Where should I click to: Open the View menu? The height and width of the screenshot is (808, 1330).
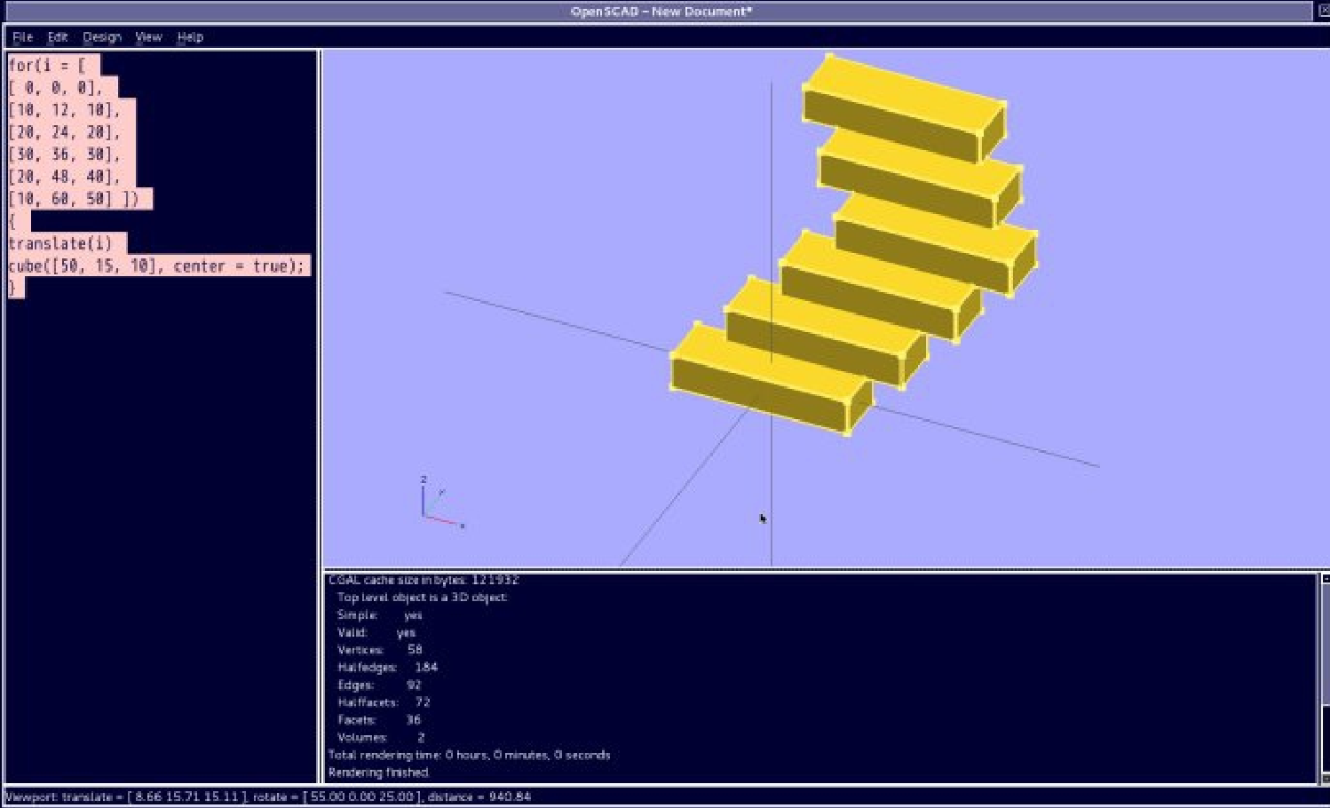coord(148,37)
